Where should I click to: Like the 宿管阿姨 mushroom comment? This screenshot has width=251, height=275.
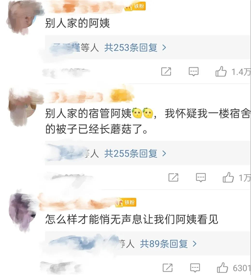point(228,177)
